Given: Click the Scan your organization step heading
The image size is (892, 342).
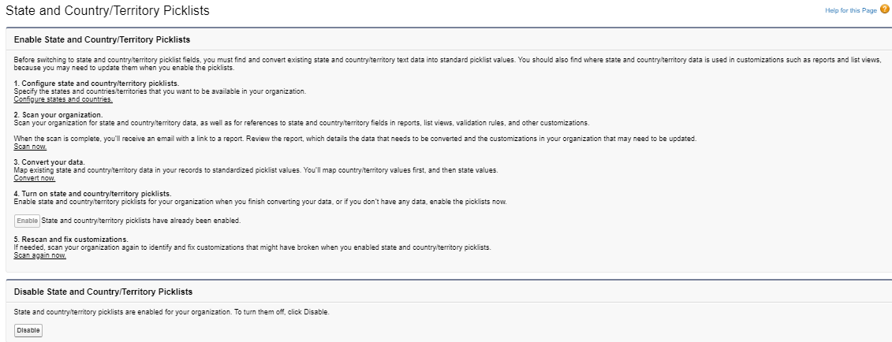Looking at the screenshot, I should pyautogui.click(x=55, y=115).
